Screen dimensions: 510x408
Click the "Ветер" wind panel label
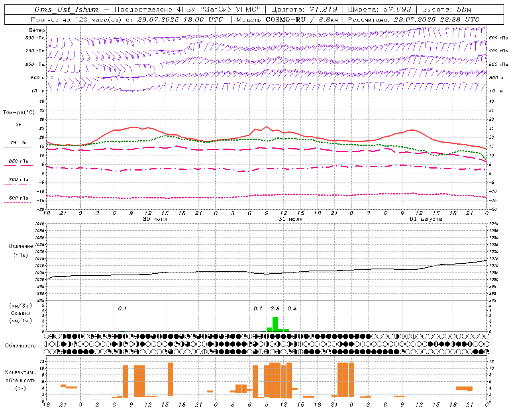pos(37,30)
